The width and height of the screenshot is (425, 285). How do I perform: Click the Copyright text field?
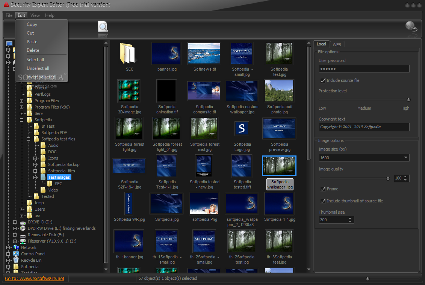tap(364, 127)
